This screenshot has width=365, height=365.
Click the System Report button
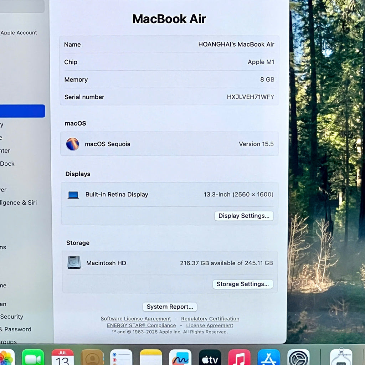pos(170,307)
